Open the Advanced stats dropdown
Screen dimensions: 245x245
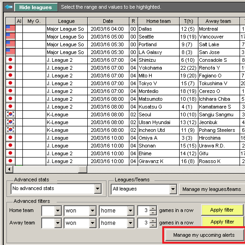click(x=97, y=188)
